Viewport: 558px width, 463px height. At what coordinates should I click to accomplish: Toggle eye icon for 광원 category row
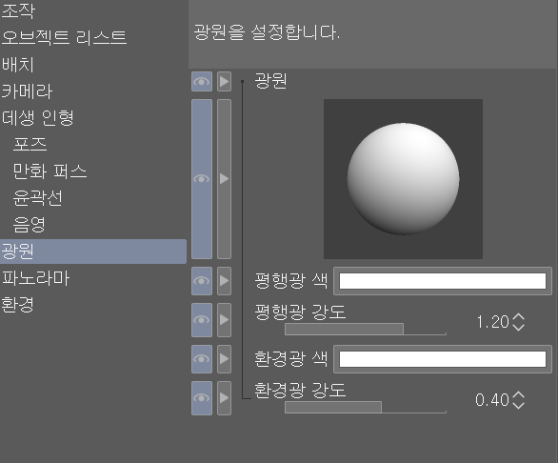202,82
